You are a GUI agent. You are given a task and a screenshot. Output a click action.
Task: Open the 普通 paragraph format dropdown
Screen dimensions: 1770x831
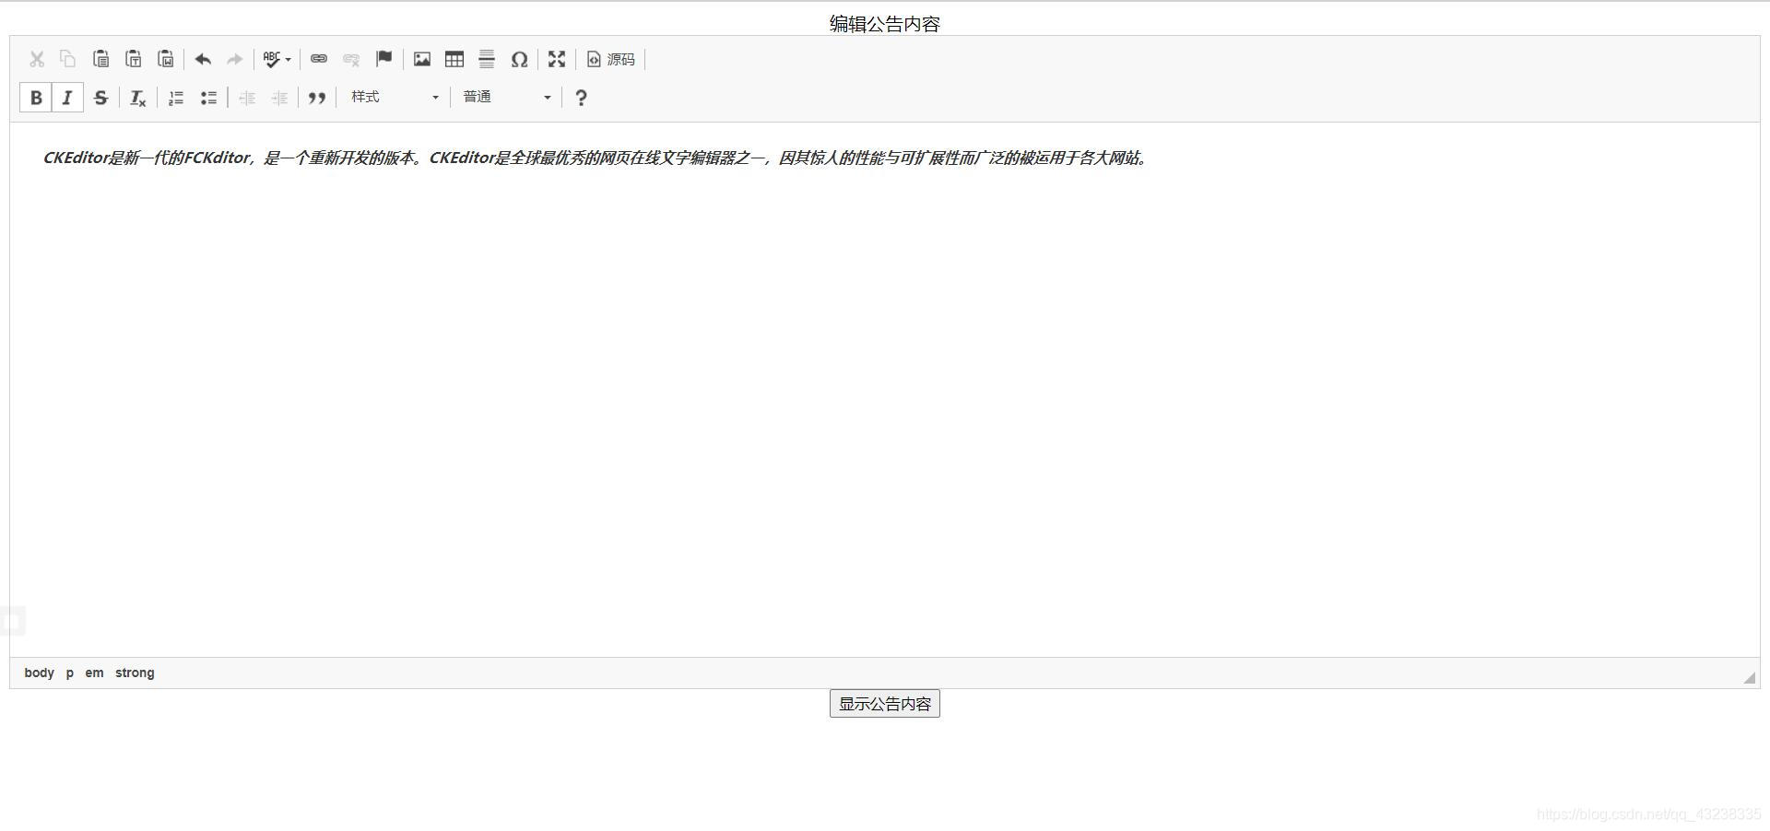tap(505, 97)
